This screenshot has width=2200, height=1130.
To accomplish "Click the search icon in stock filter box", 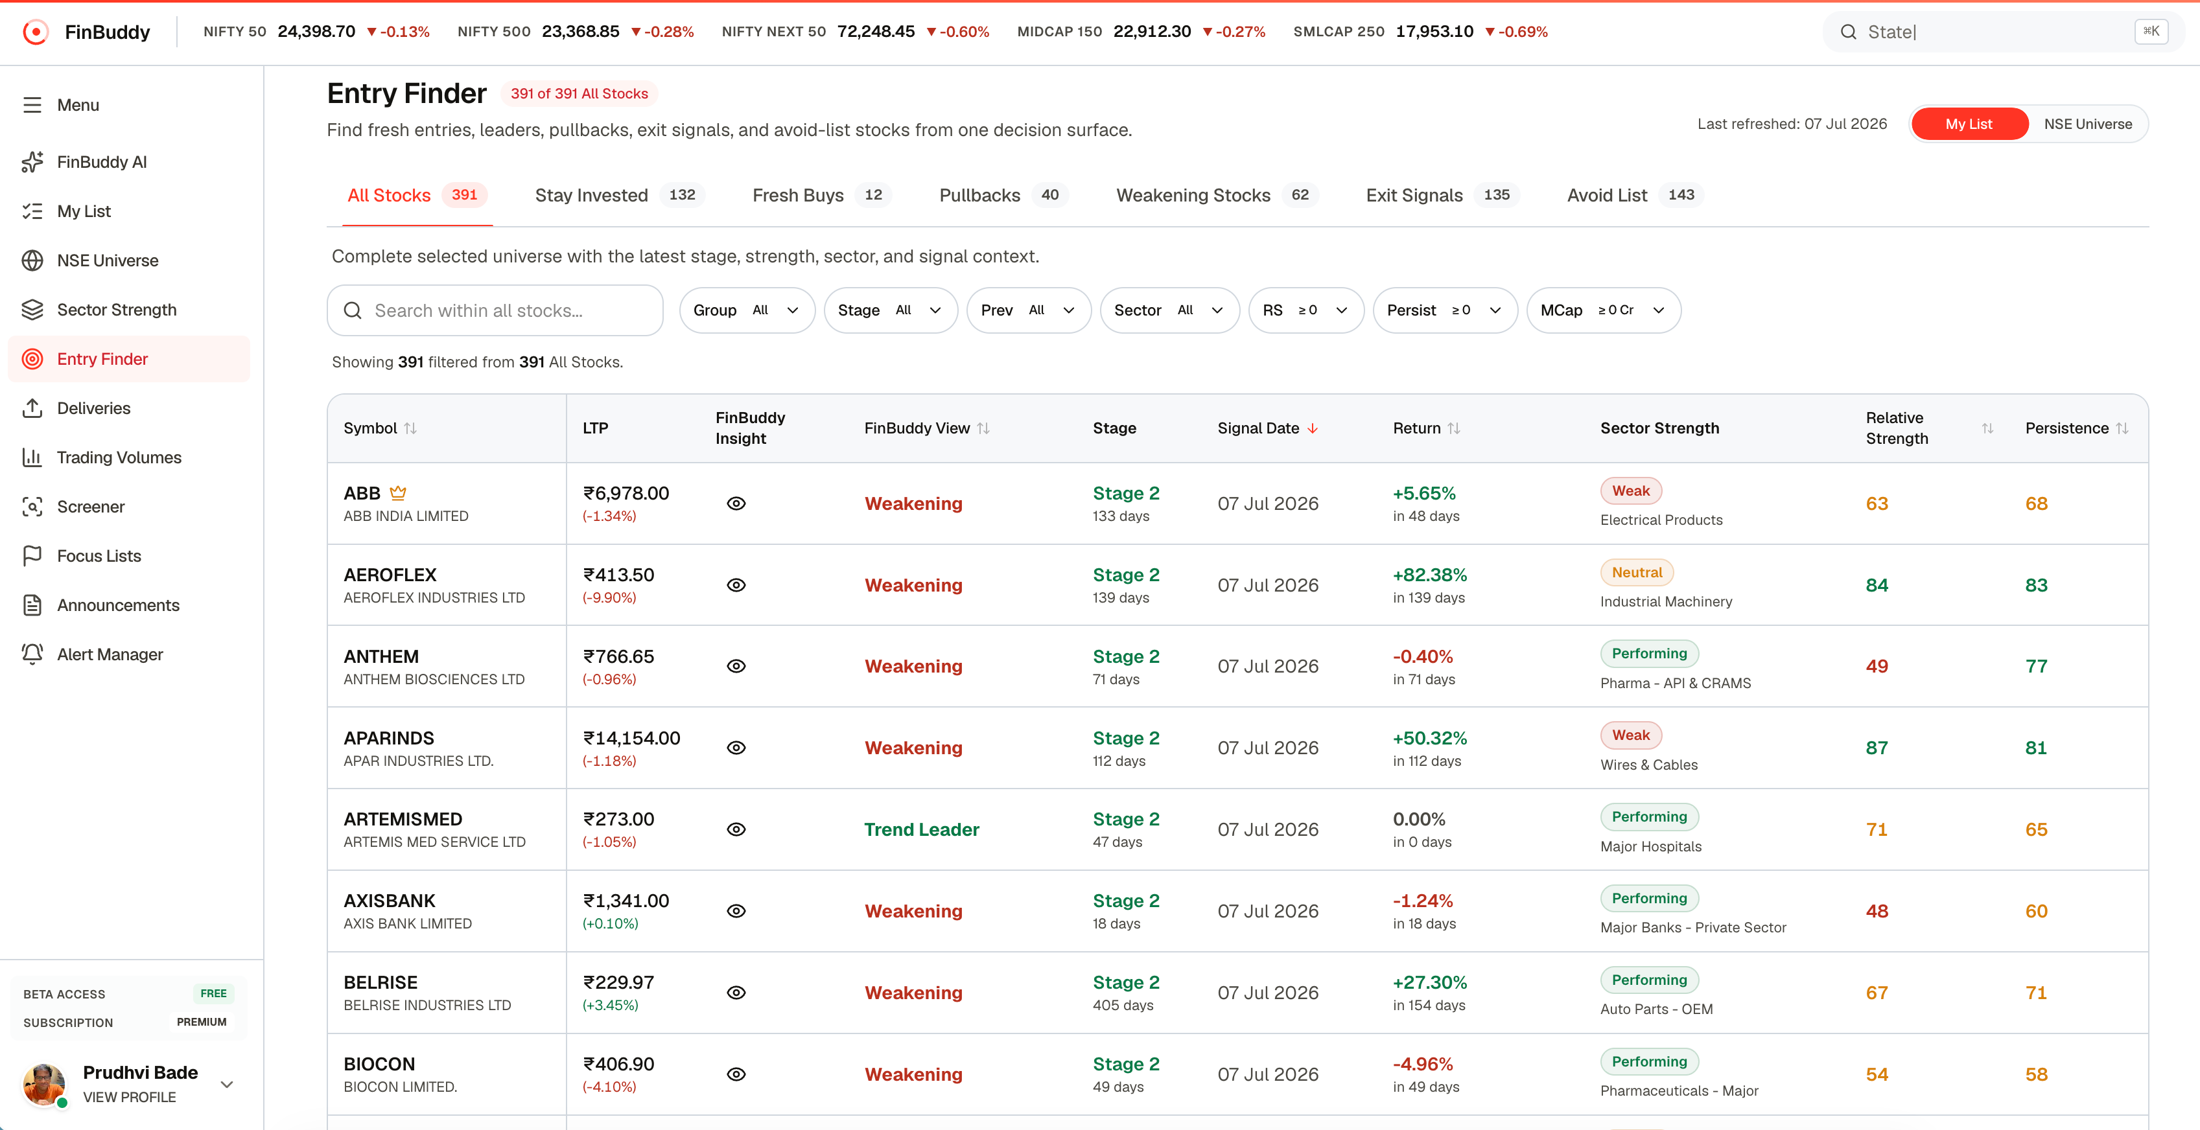I will [353, 310].
